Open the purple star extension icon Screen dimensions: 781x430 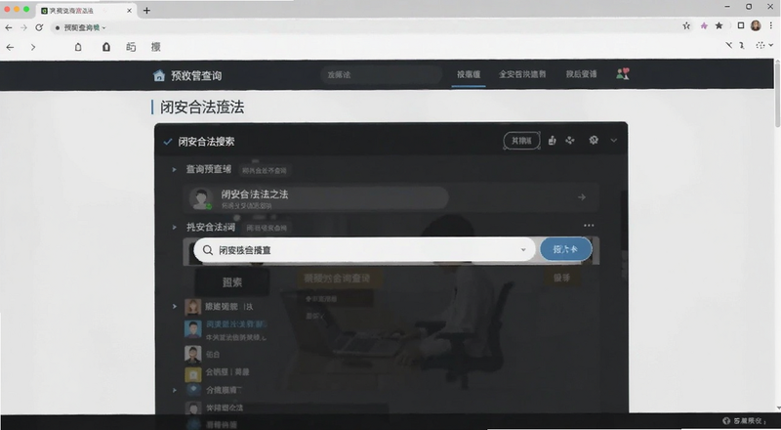[704, 26]
